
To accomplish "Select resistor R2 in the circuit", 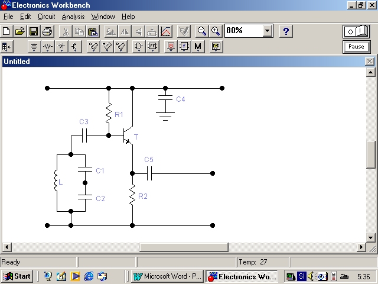I will (132, 195).
